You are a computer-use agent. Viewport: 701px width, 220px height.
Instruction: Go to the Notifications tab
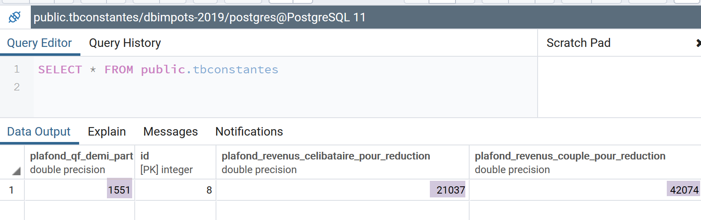coord(249,132)
